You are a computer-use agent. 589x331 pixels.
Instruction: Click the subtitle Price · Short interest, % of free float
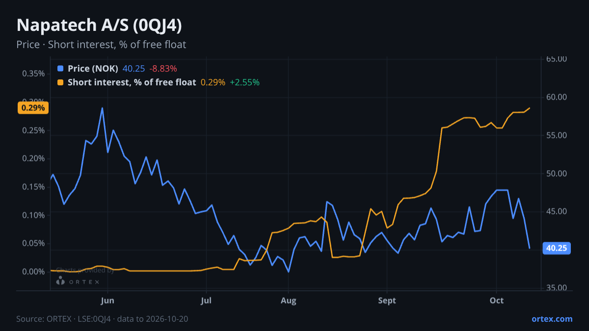[101, 45]
